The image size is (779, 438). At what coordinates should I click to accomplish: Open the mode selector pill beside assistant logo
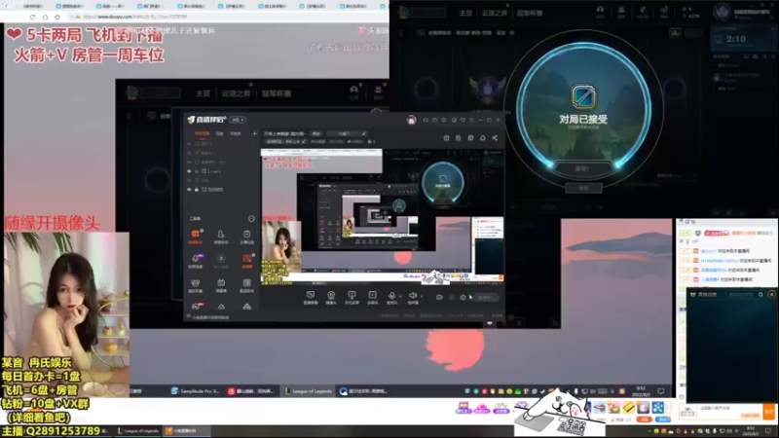tap(238, 120)
